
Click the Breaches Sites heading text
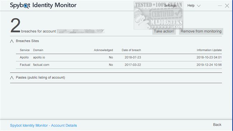[x=27, y=41]
